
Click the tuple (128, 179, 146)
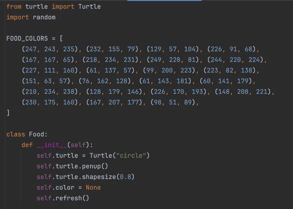114,92
